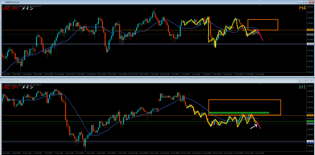
Task: Click the 159.705 value on the H1 price scale
Action: 310,97
